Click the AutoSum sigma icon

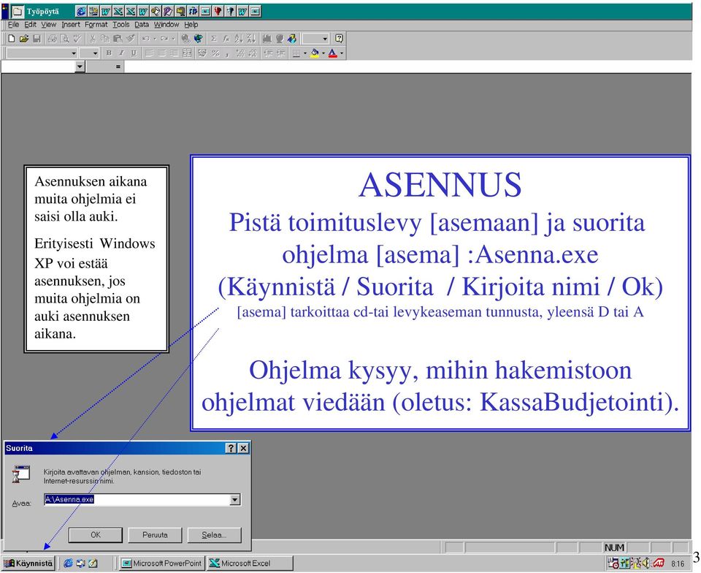(214, 39)
